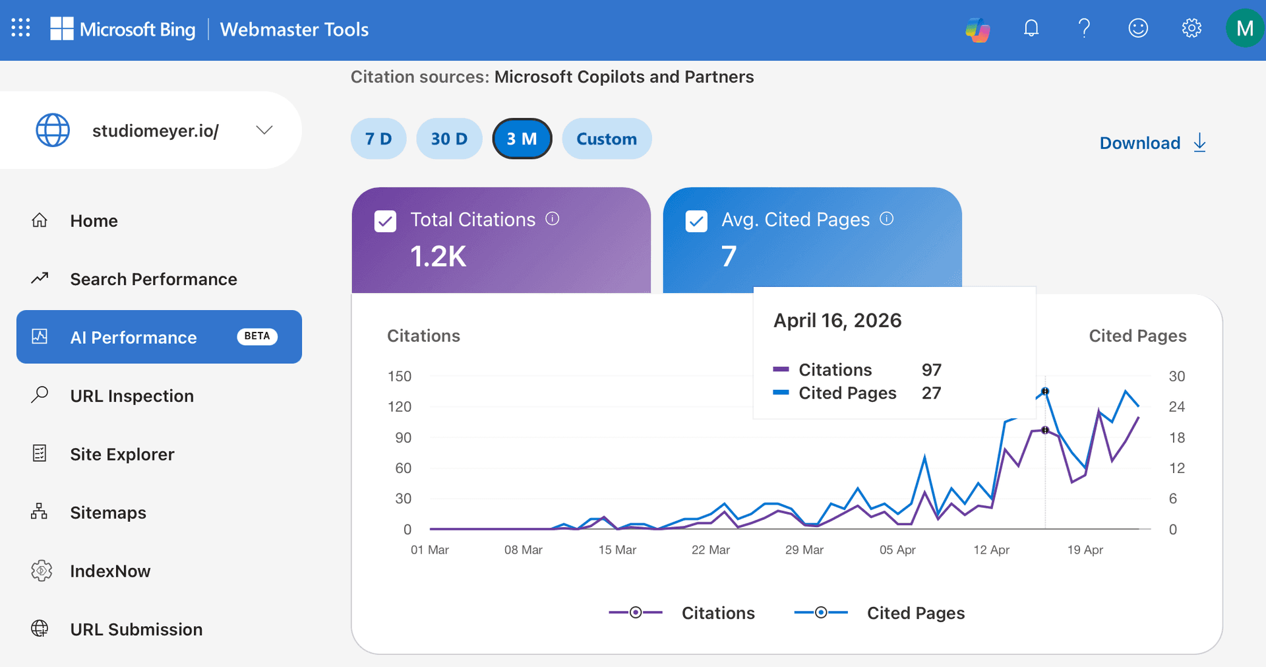Open the Site Explorer panel
The width and height of the screenshot is (1266, 667).
coord(122,454)
